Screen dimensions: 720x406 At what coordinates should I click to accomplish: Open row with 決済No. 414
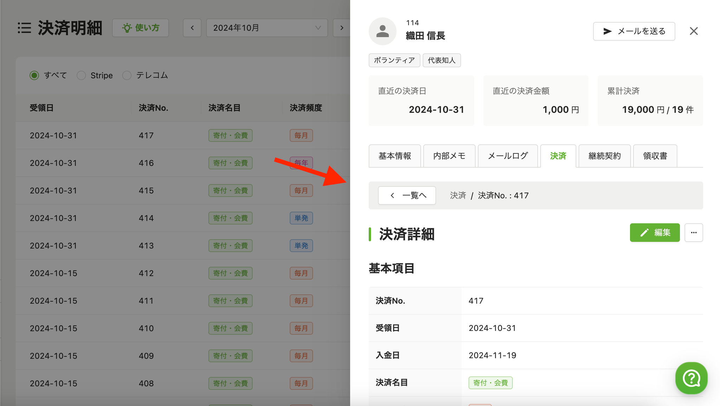[183, 218]
